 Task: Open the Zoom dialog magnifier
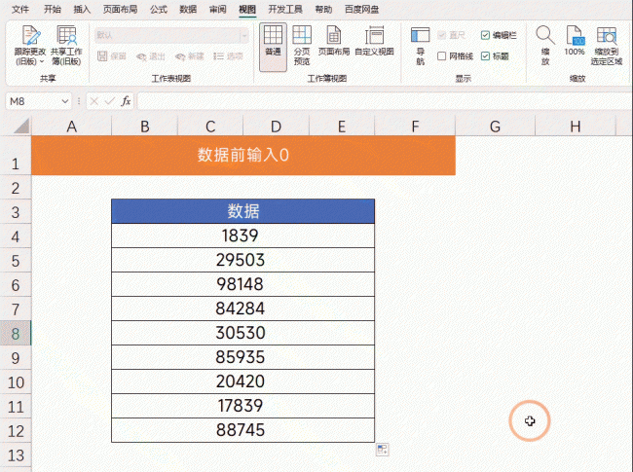click(545, 45)
